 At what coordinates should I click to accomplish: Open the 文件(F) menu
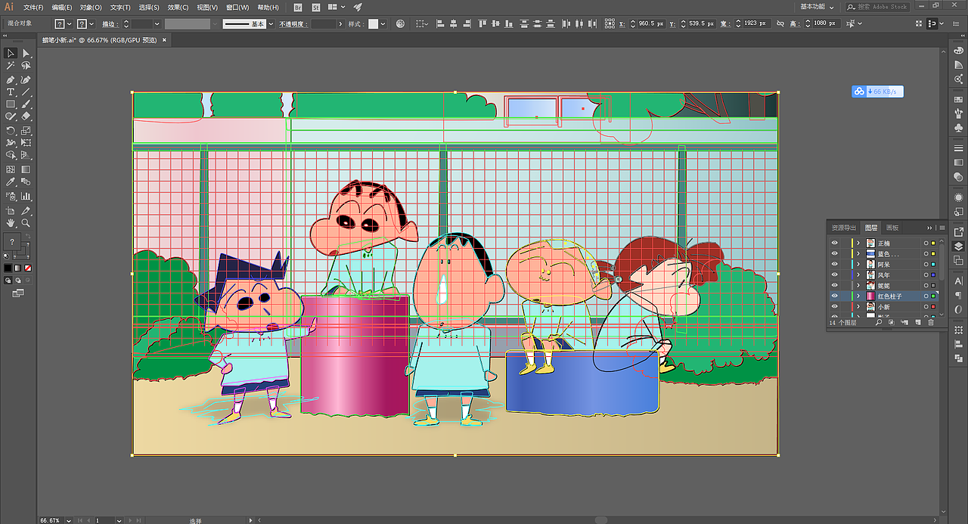pos(33,7)
